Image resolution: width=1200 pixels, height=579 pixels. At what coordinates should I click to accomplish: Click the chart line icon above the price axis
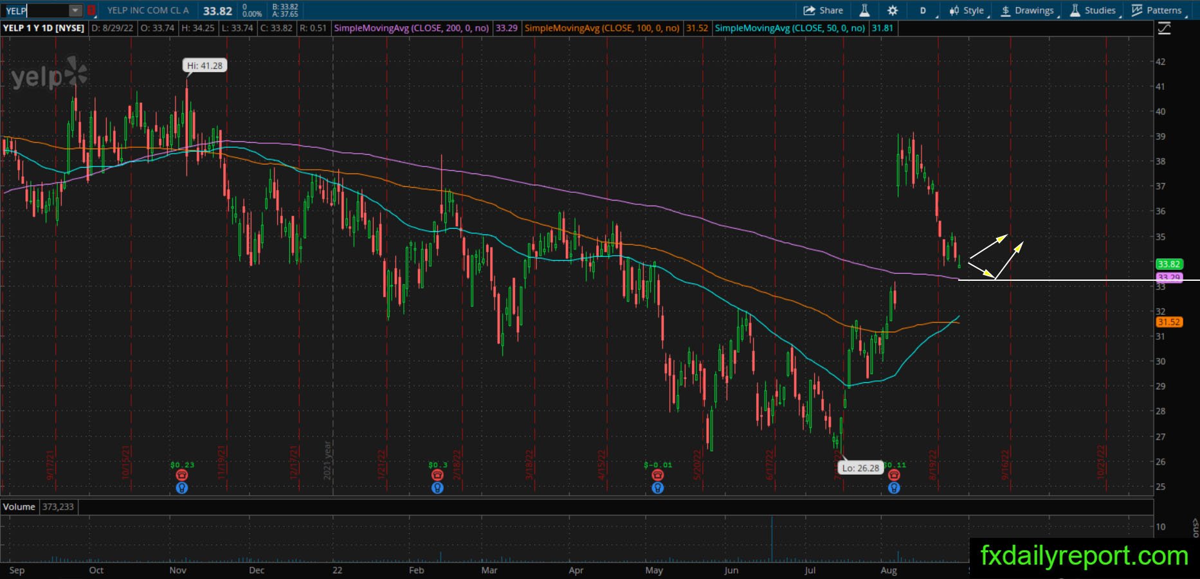click(1164, 28)
